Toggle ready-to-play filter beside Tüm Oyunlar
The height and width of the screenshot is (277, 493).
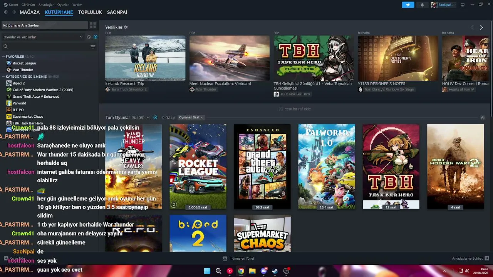point(155,117)
